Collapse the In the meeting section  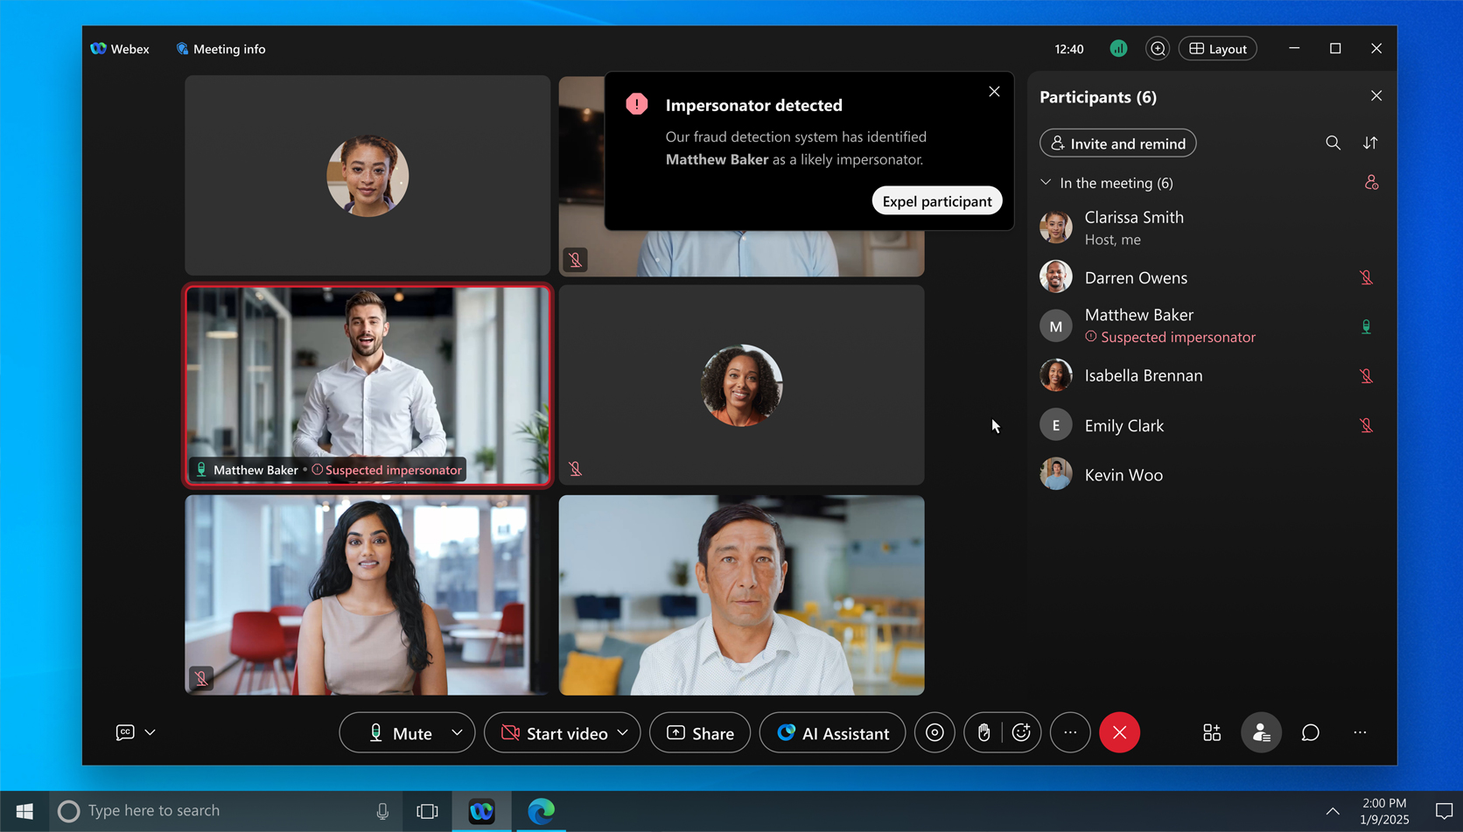click(1046, 183)
